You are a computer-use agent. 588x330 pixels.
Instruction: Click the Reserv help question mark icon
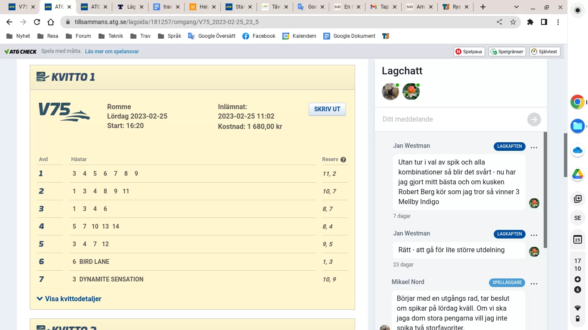[x=343, y=159]
